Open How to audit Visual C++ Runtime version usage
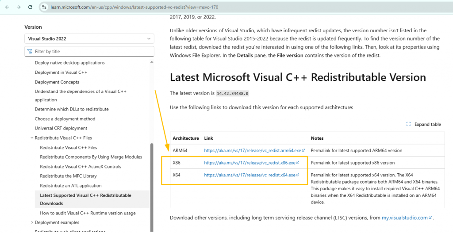The width and height of the screenshot is (453, 233). [88, 213]
